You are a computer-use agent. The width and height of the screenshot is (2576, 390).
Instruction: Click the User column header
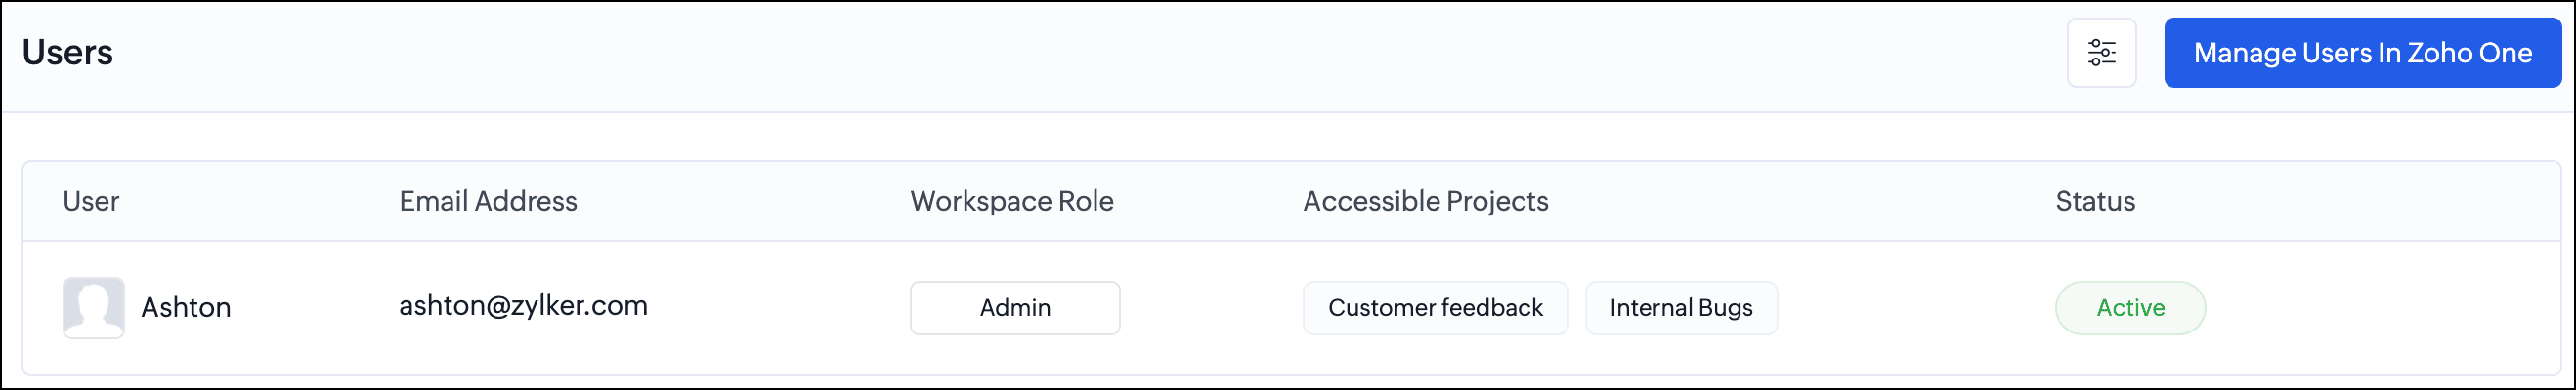coord(91,202)
